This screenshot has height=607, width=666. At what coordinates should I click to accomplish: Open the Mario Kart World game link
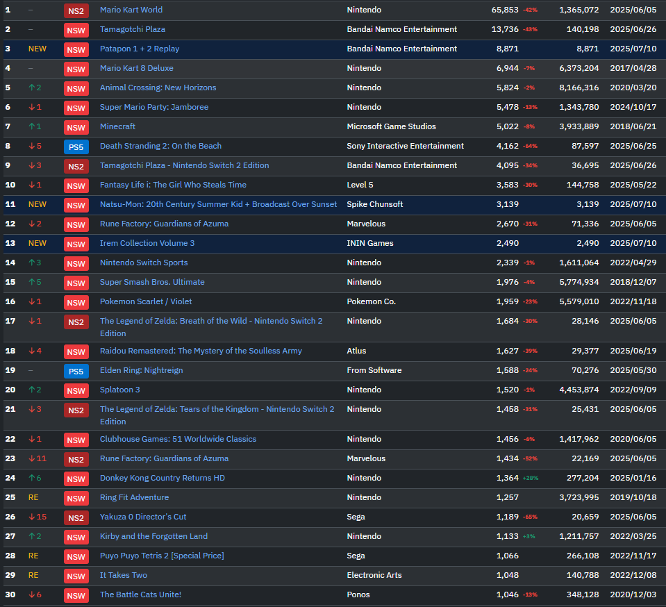click(131, 10)
